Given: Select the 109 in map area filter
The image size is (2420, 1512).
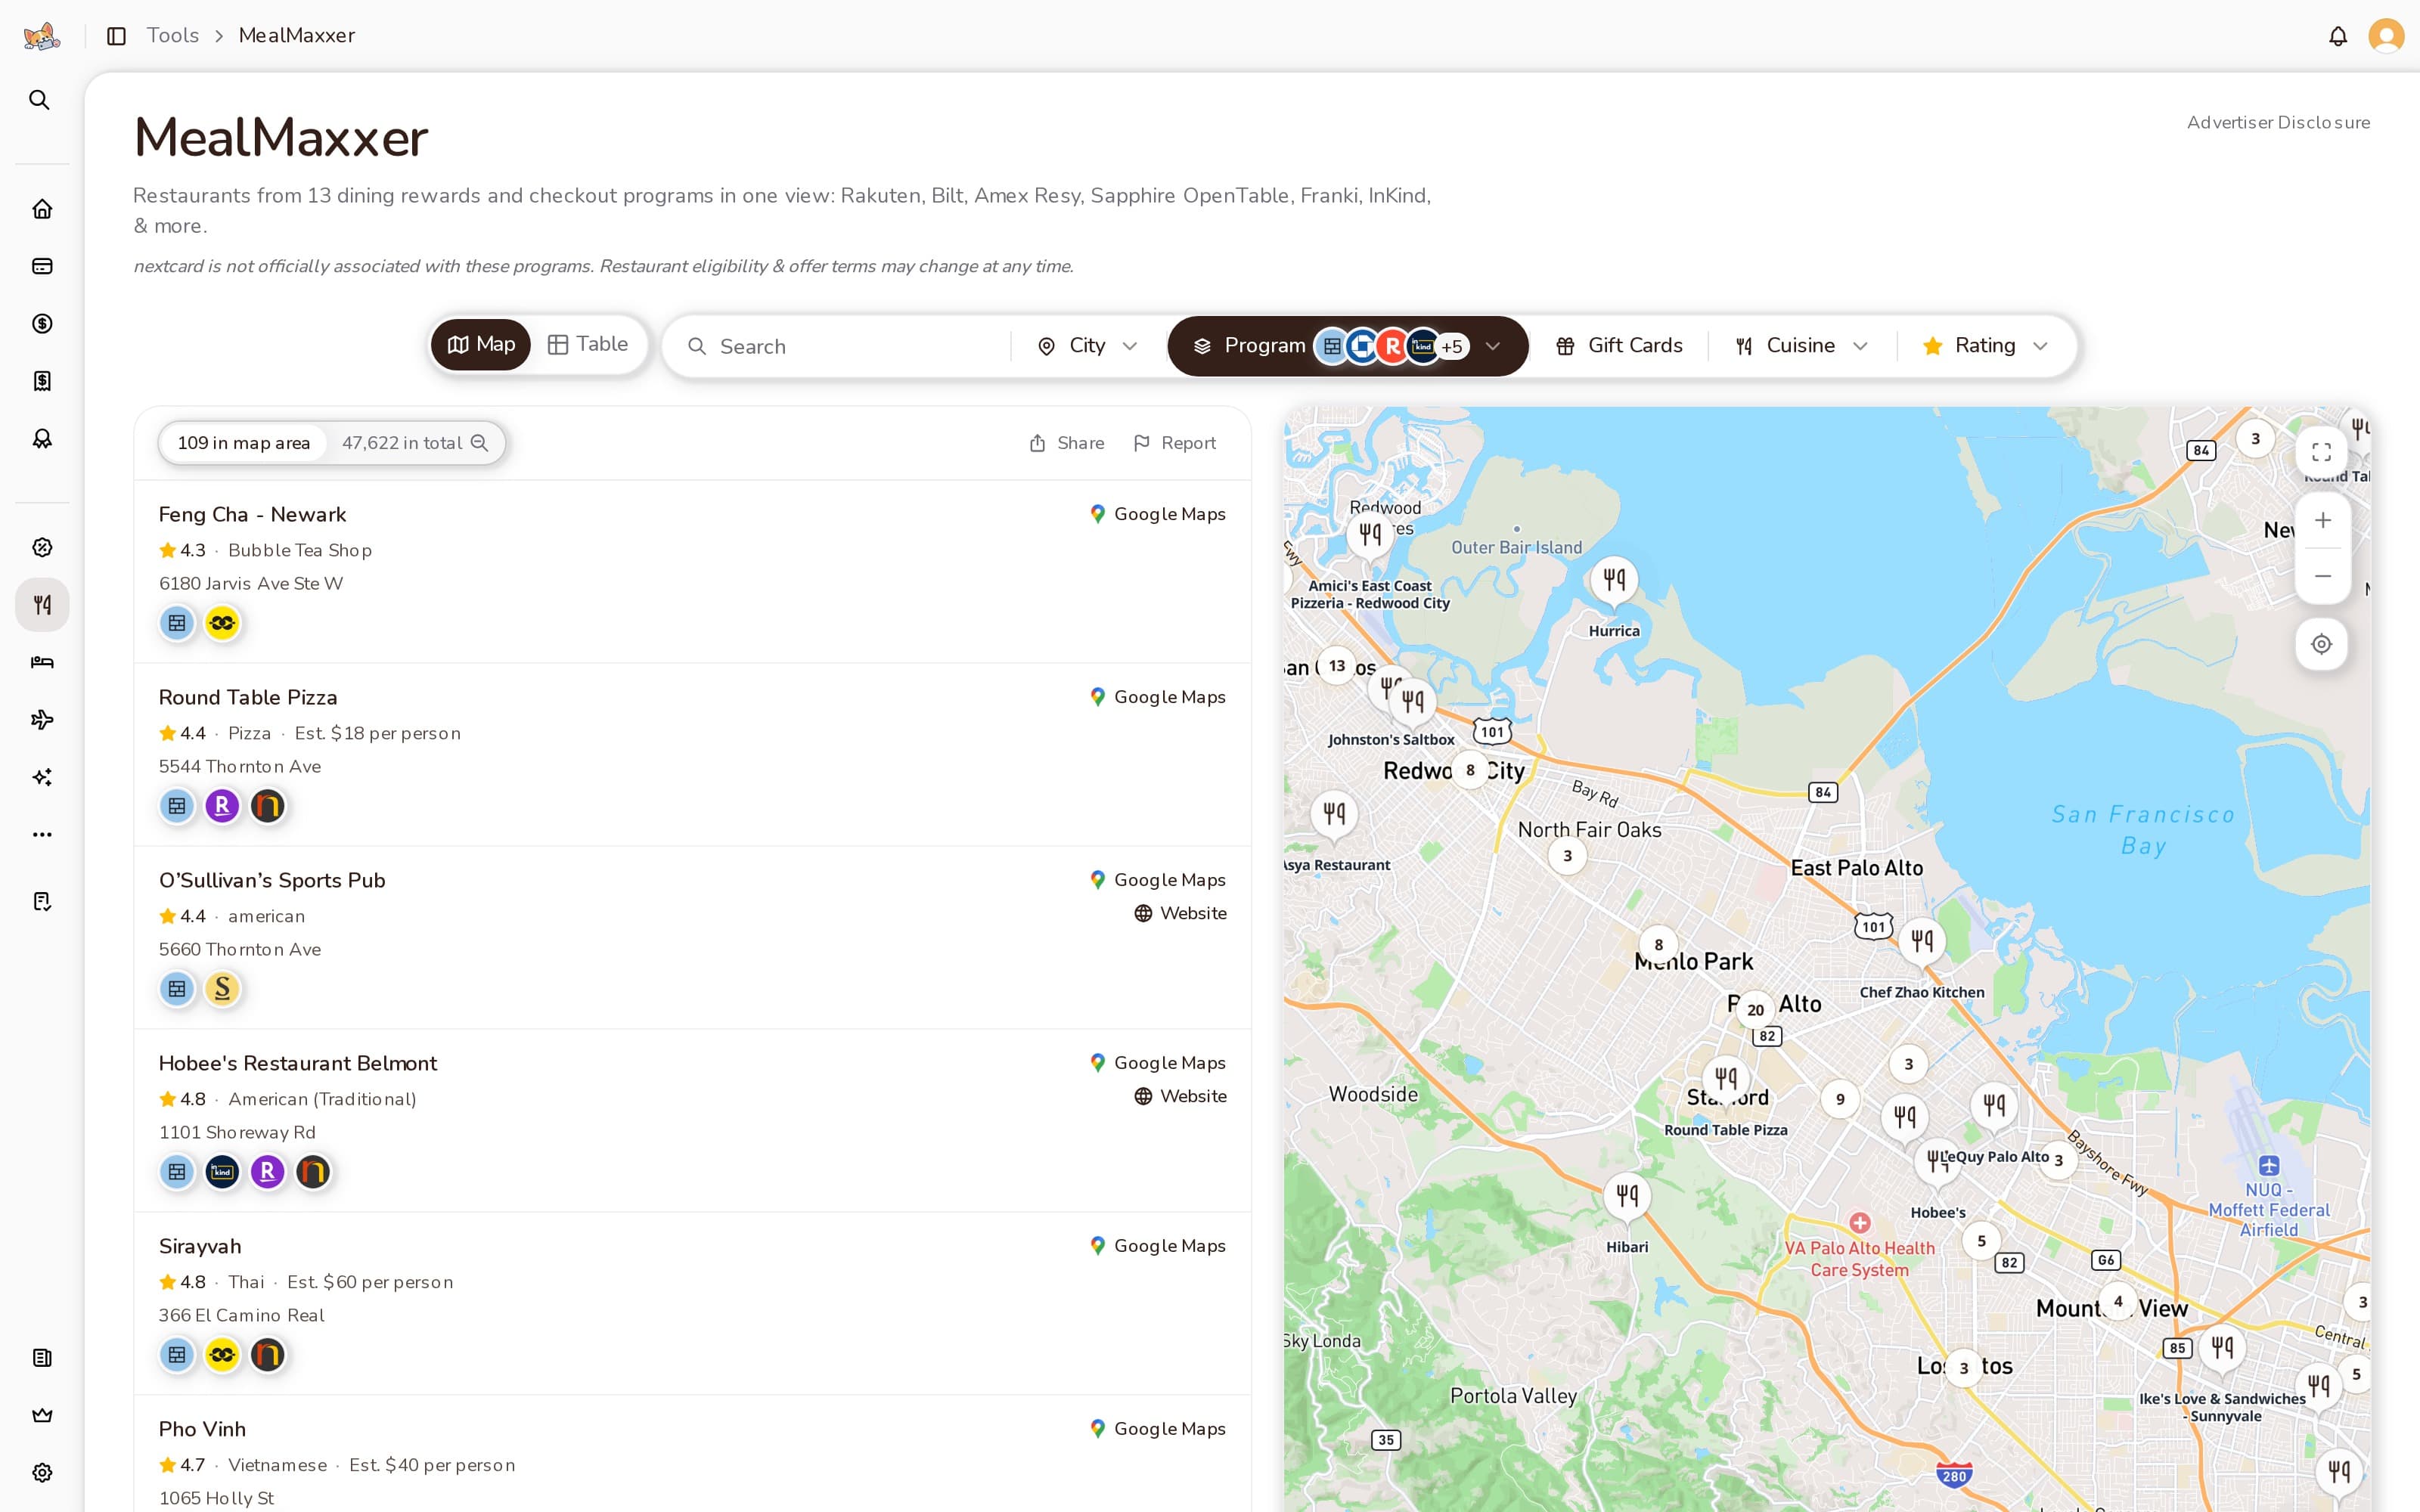Looking at the screenshot, I should point(243,443).
